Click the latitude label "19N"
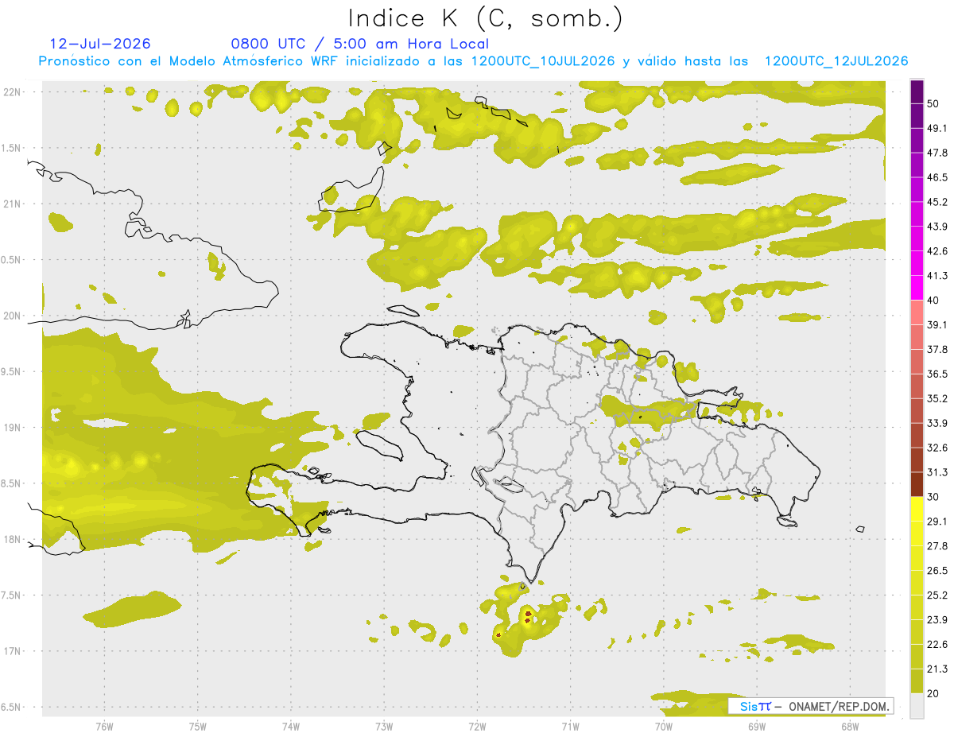 [12, 428]
